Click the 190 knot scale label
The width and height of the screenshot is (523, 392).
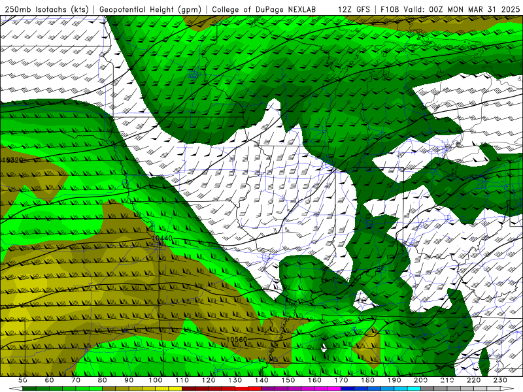tap(394, 380)
